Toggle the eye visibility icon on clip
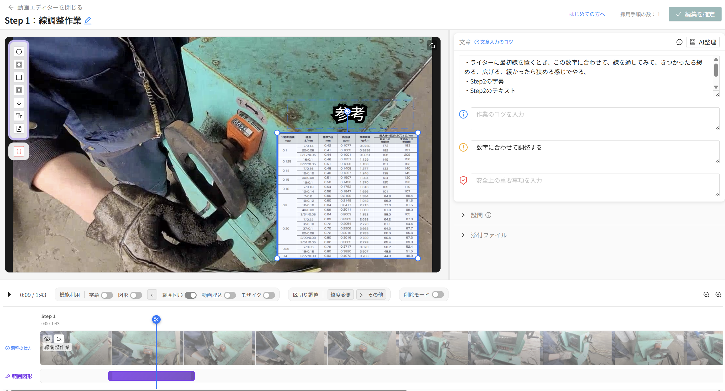This screenshot has width=725, height=391. point(47,339)
